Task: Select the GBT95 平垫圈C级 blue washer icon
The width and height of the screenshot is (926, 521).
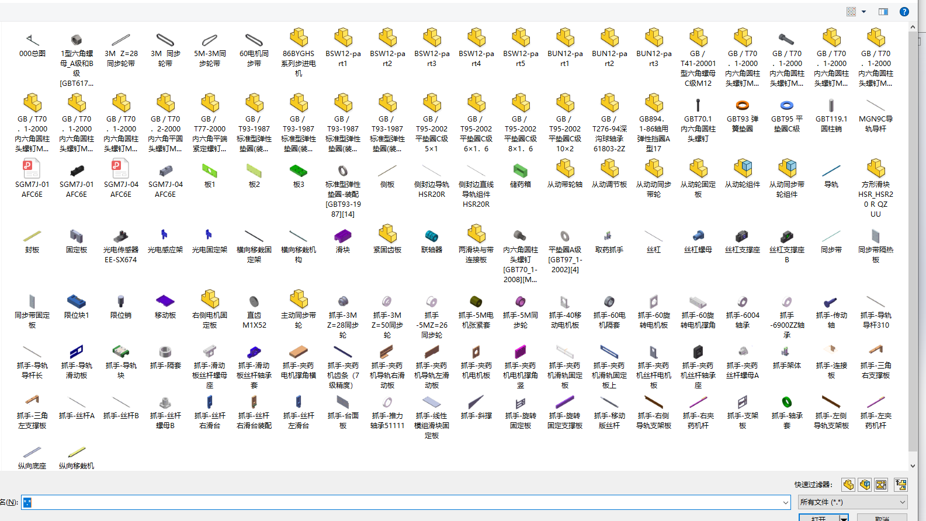Action: 787,105
